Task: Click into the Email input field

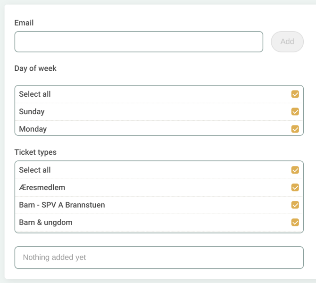Action: (x=139, y=42)
